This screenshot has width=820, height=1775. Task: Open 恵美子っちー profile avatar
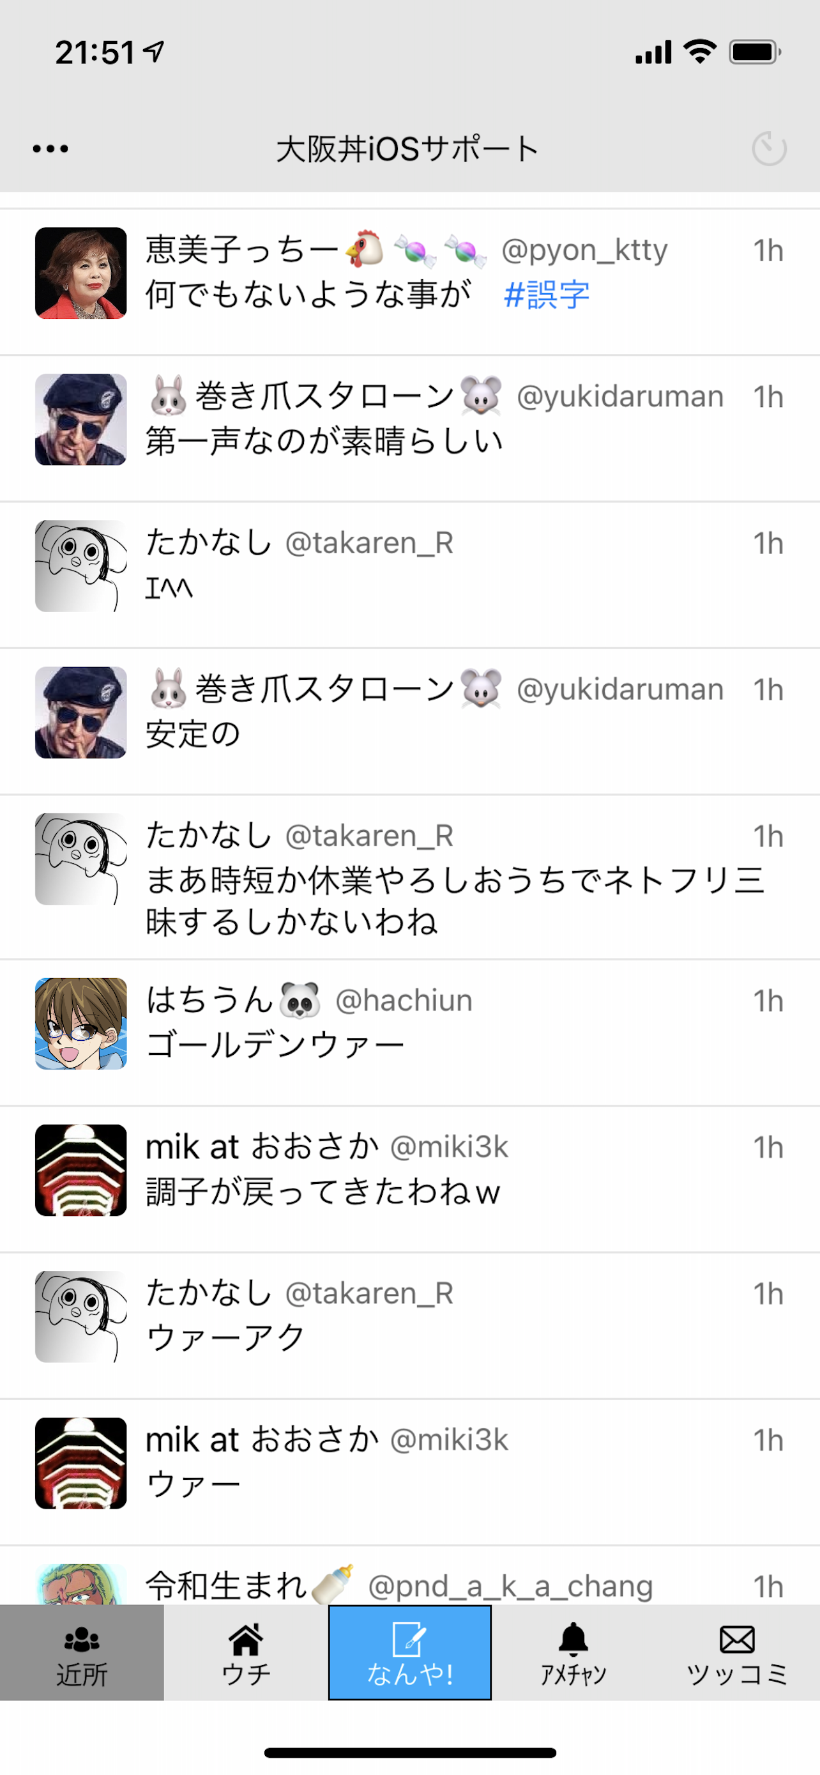(80, 273)
